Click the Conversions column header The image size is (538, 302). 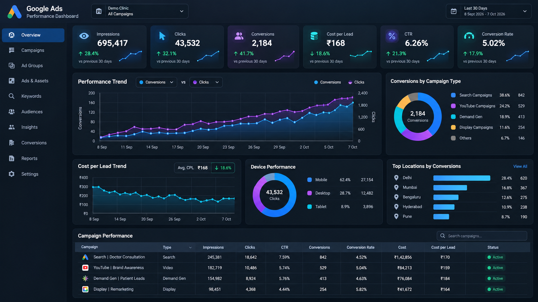(x=319, y=248)
